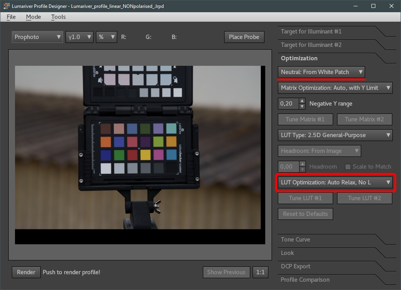Open the percent units dropdown
401x290 pixels.
tap(107, 37)
